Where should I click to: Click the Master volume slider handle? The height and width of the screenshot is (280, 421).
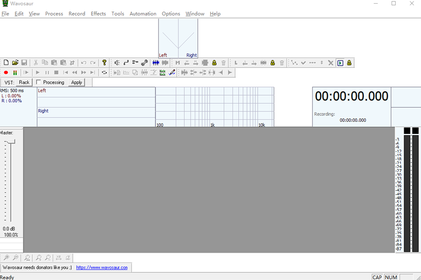(10, 141)
